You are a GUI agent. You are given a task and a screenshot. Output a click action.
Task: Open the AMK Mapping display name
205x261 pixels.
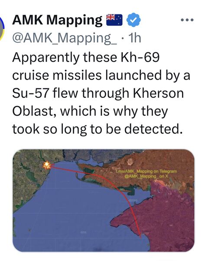point(57,20)
